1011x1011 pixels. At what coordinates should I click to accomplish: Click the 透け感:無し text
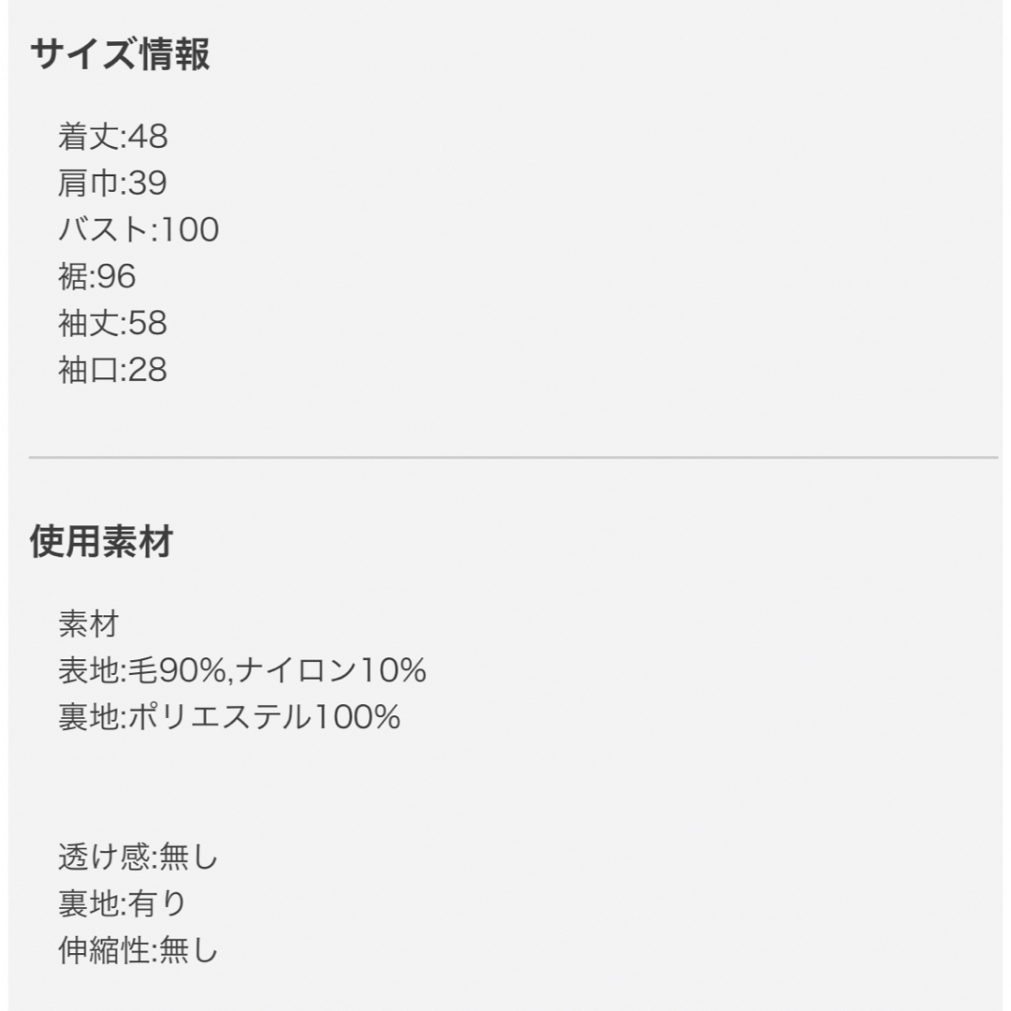pyautogui.click(x=139, y=857)
